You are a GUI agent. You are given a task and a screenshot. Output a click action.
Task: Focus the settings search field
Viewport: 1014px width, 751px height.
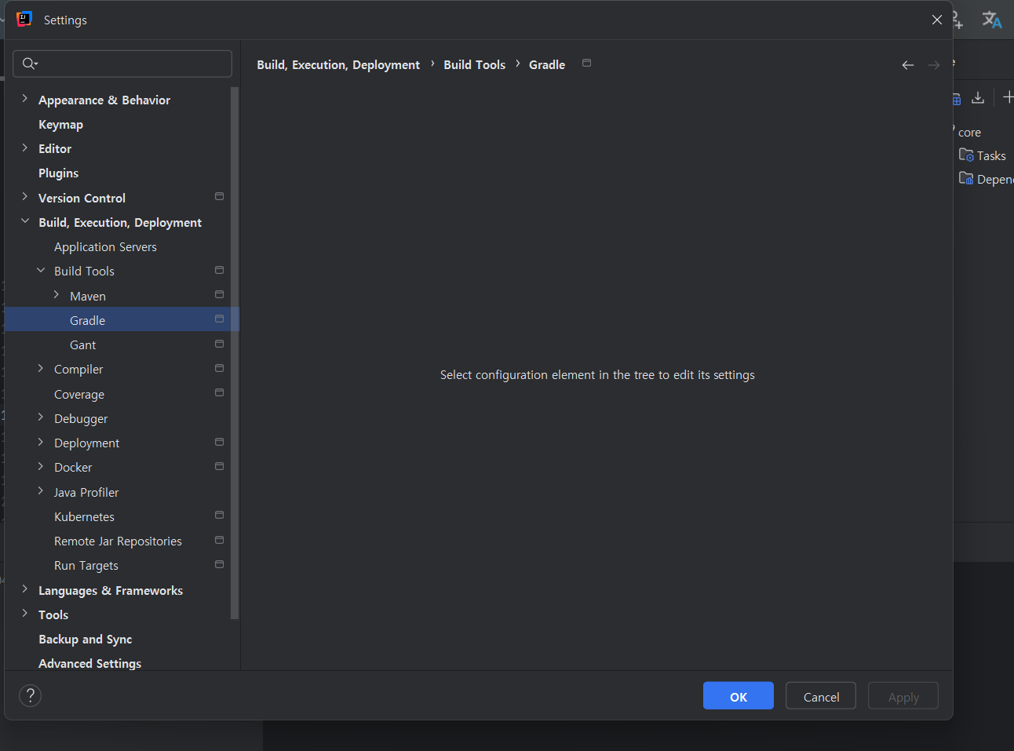pyautogui.click(x=122, y=64)
